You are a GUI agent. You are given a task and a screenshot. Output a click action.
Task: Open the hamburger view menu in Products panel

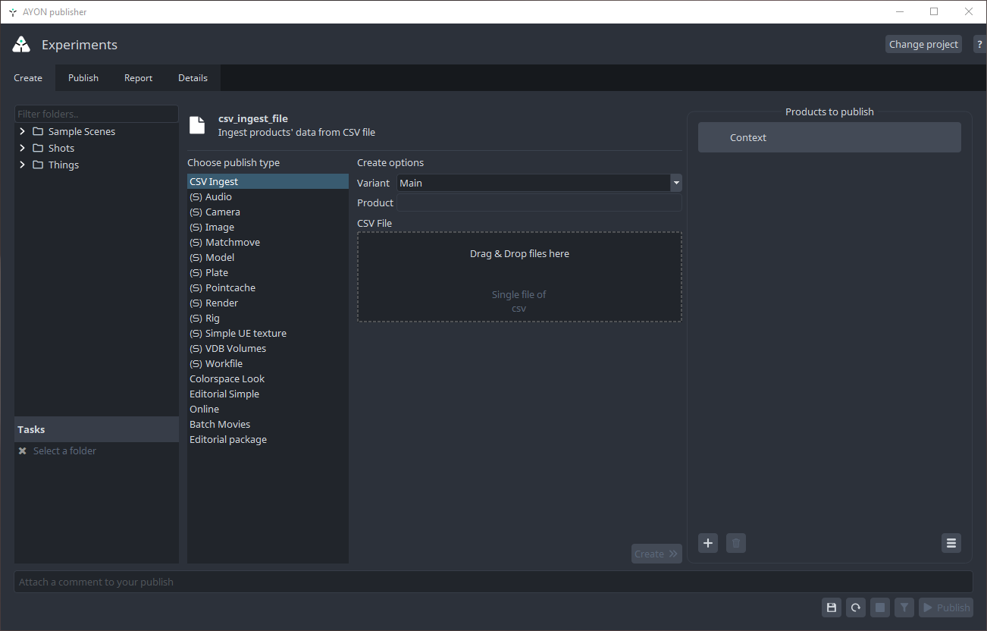click(951, 543)
